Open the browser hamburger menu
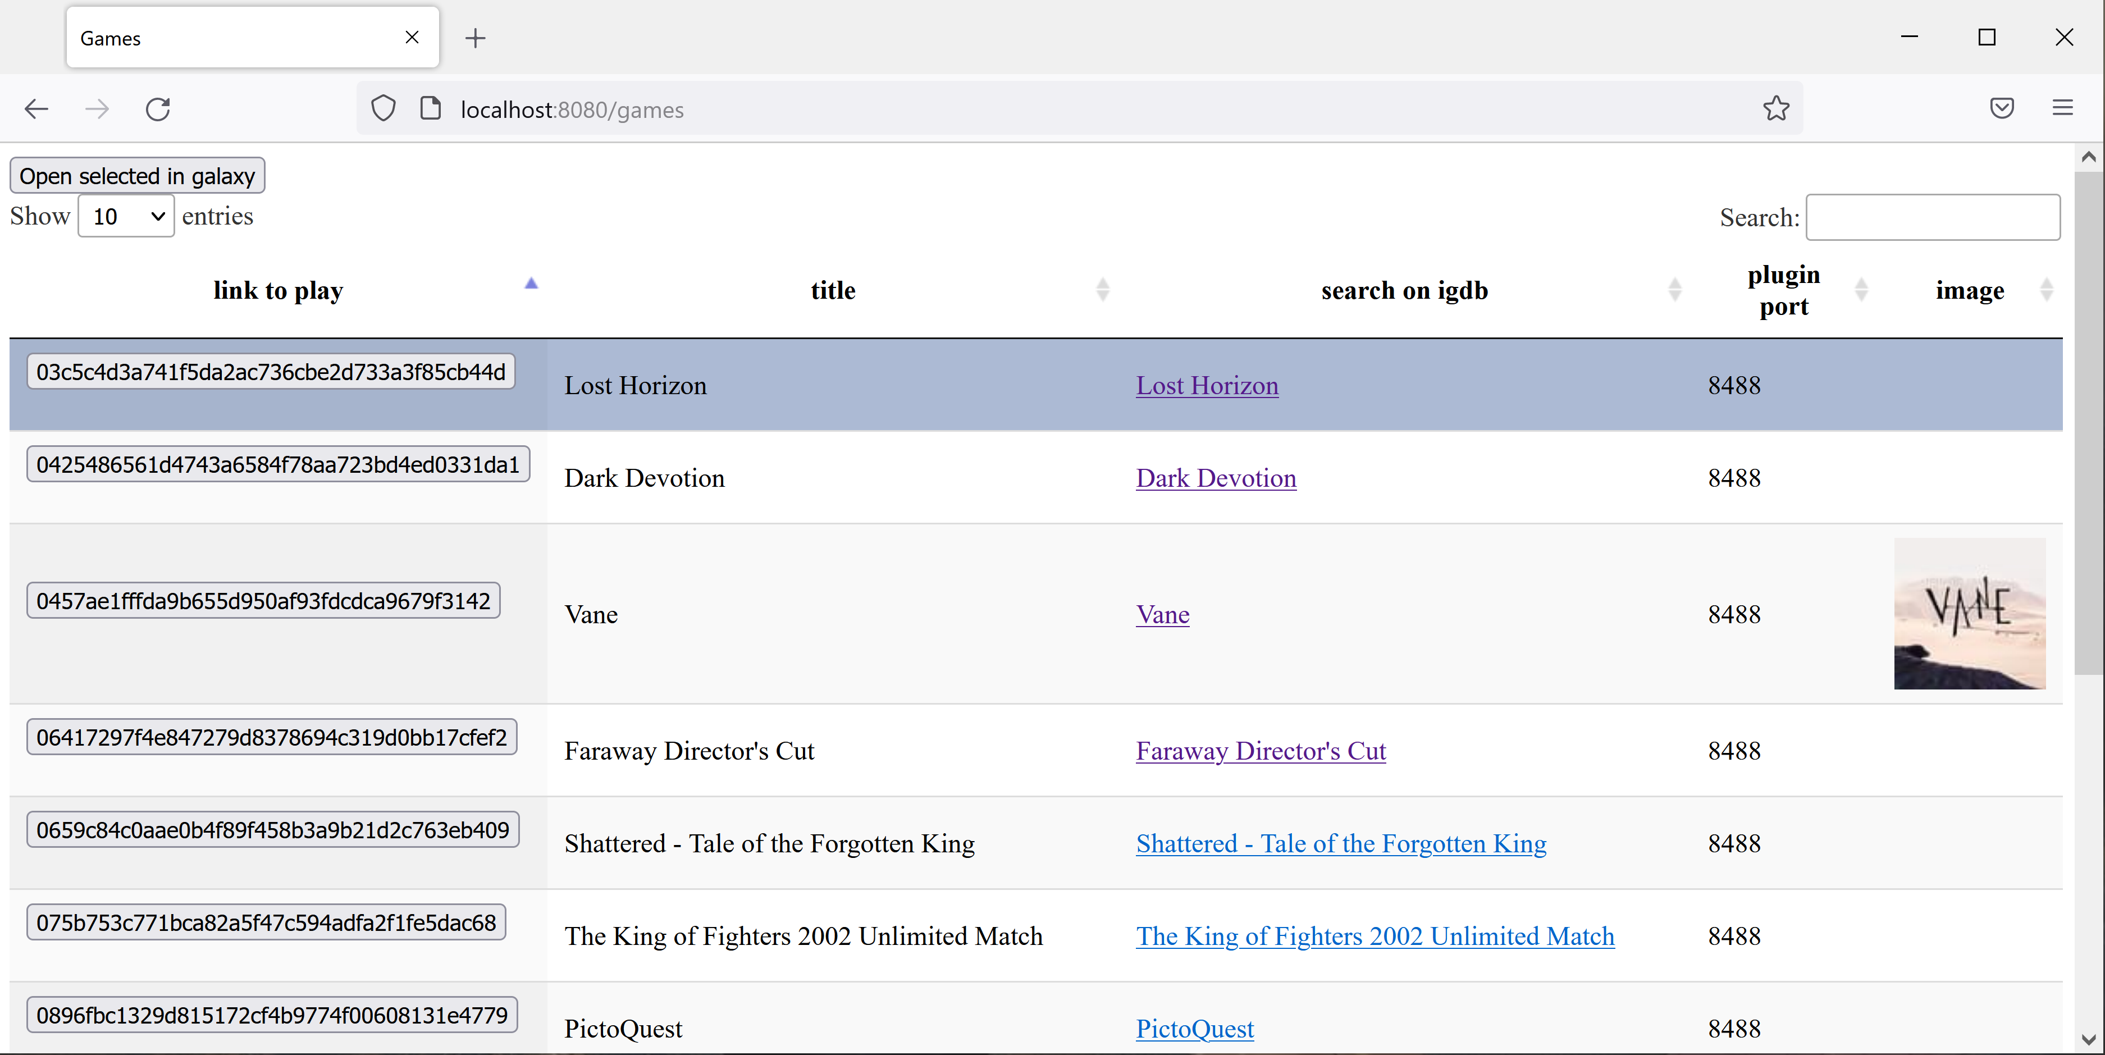 (2062, 108)
